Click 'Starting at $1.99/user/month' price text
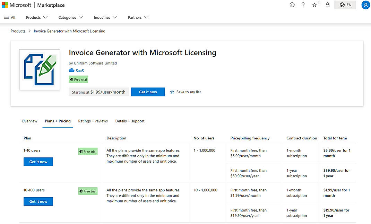371x224 pixels. pyautogui.click(x=99, y=92)
